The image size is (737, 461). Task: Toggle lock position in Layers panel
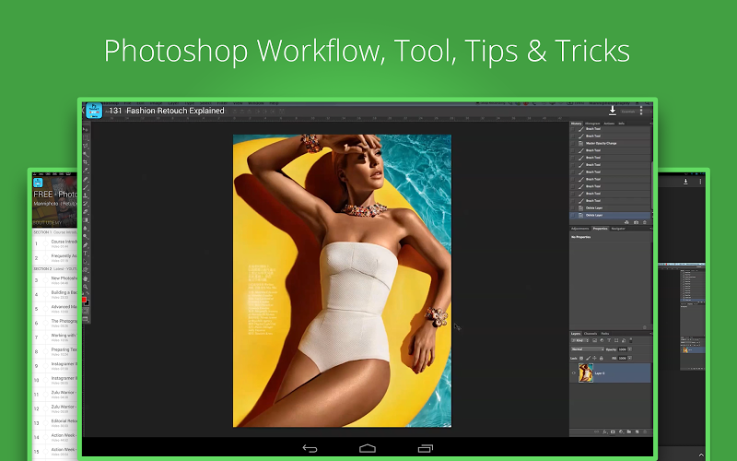coord(594,358)
